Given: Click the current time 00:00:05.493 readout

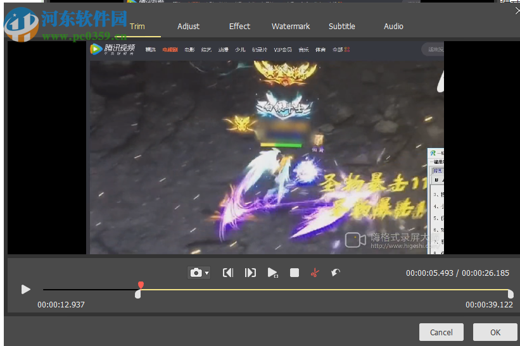Looking at the screenshot, I should [429, 273].
